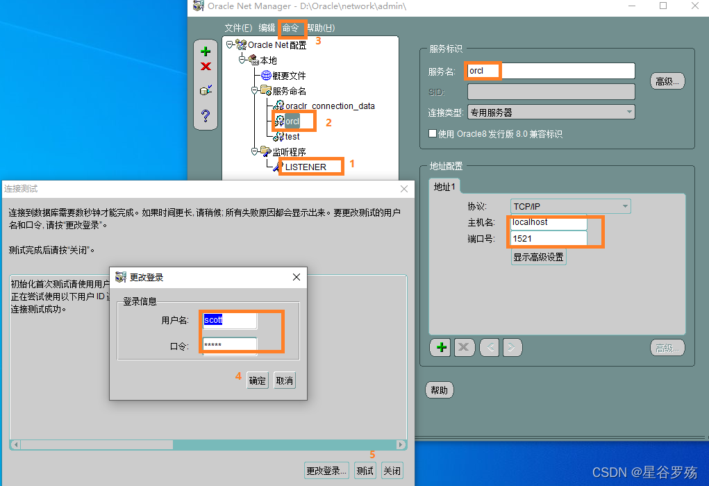Viewport: 709px width, 486px height.
Task: Click the green plus create icon in left toolbar
Action: [x=206, y=51]
